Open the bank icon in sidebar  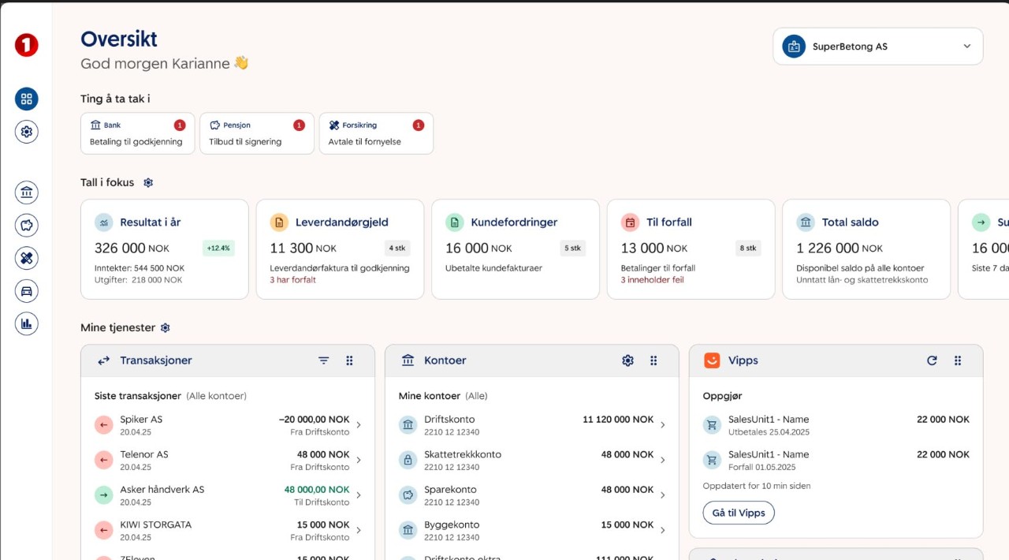pos(27,192)
